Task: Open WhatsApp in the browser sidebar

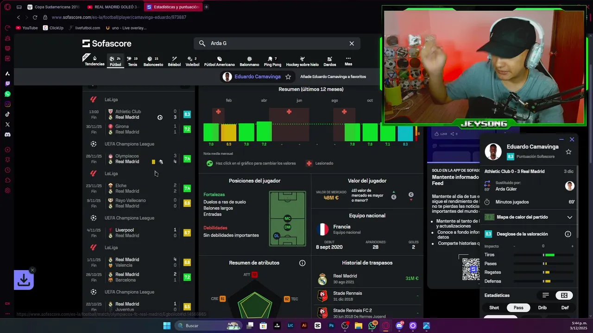Action: [x=7, y=94]
